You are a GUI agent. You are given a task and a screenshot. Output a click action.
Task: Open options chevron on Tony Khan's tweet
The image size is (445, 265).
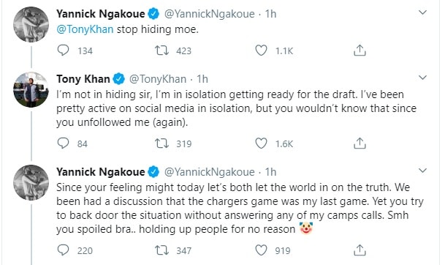[x=422, y=78]
